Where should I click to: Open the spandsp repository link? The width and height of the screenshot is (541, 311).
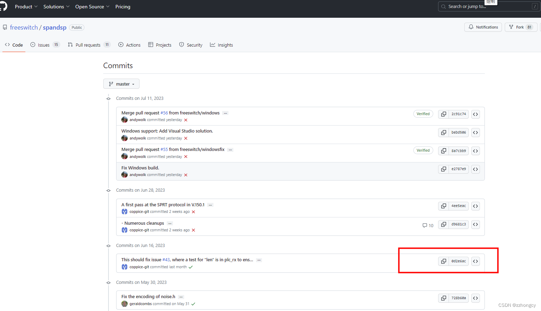[x=55, y=27]
